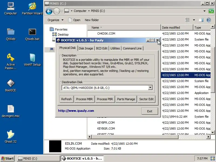Click the arrow before PENIS (C:) in breadcrumb

click(x=89, y=11)
